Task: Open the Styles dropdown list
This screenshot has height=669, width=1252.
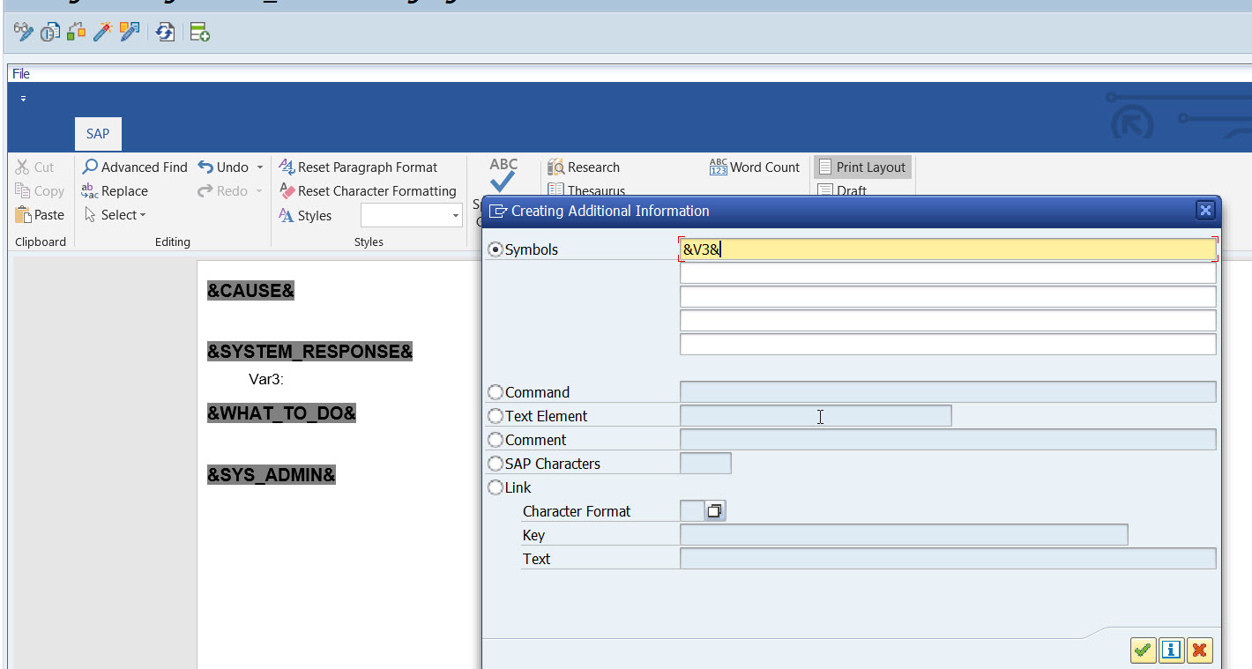Action: click(458, 214)
